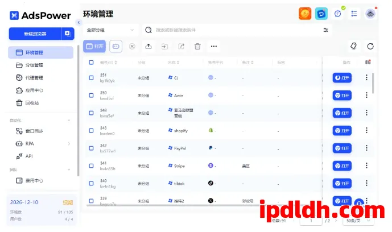Check the row 341 checkbox
The height and width of the screenshot is (232, 392).
[91, 165]
